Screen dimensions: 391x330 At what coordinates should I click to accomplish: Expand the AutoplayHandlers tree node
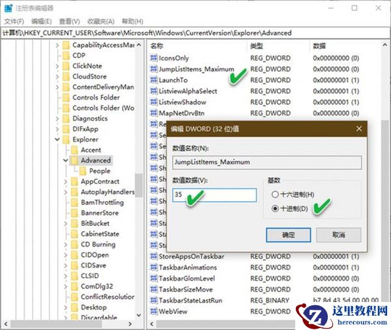point(66,192)
